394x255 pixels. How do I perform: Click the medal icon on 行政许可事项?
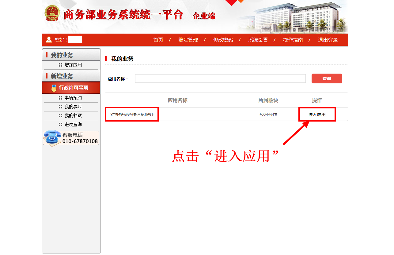[54, 88]
